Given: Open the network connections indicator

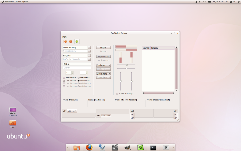Looking at the screenshot, I should 195,2.
